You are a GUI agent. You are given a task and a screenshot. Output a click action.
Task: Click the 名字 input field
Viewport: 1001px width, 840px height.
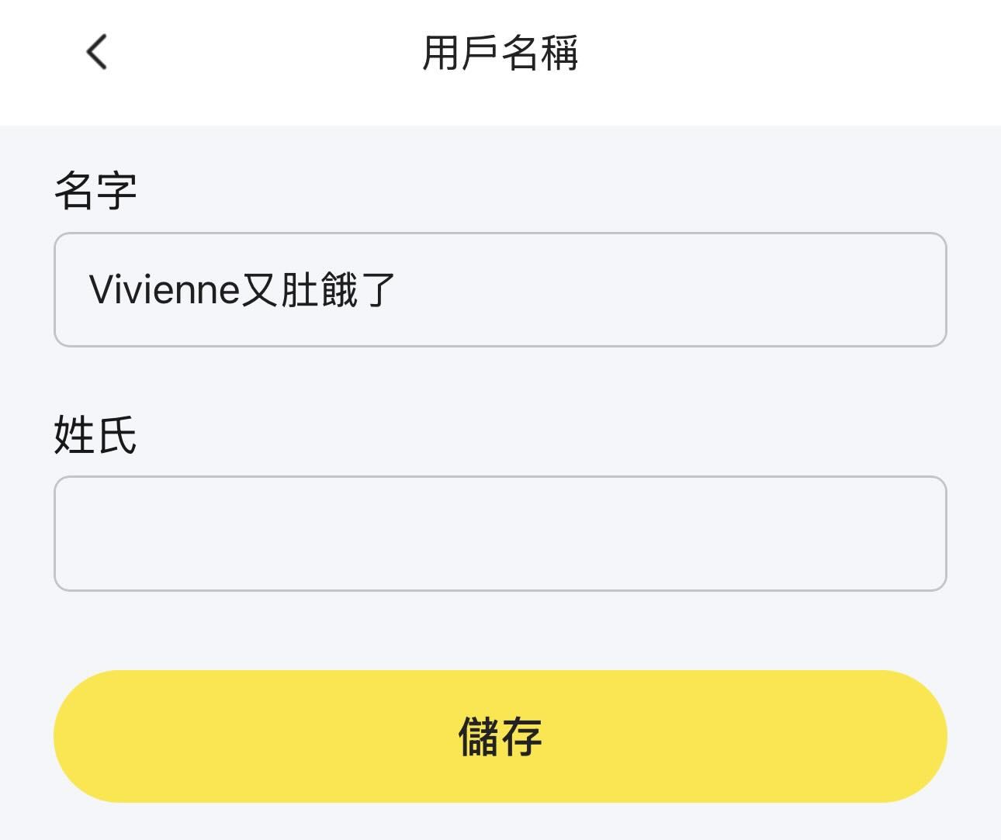pos(500,289)
